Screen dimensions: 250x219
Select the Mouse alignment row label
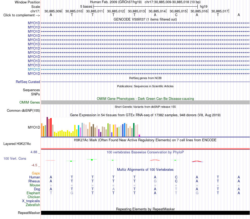point(35,185)
